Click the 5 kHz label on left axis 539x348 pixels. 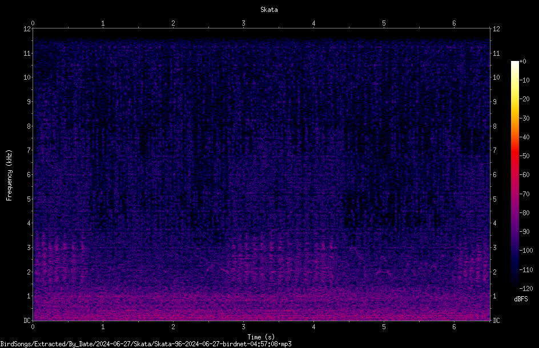pyautogui.click(x=29, y=199)
